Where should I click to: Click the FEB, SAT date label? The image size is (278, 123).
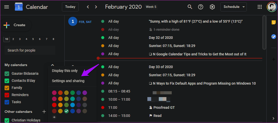pyautogui.click(x=85, y=22)
